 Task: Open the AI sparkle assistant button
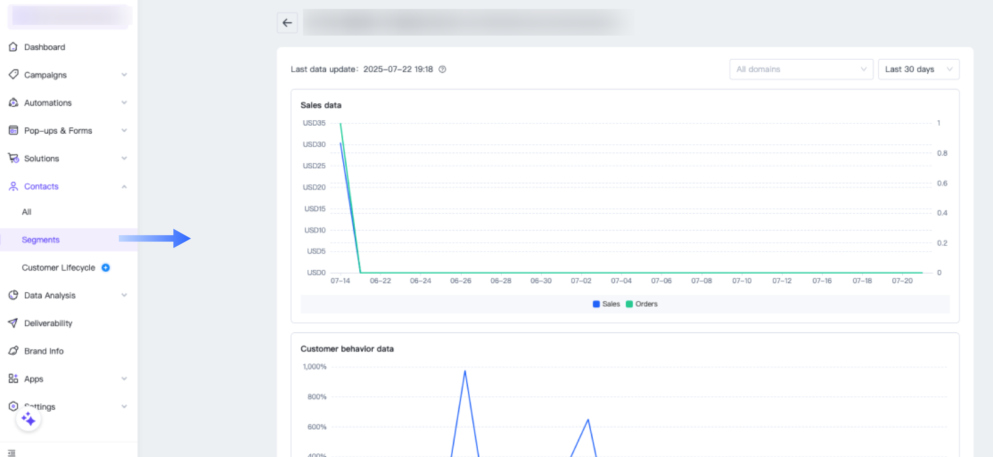(28, 419)
